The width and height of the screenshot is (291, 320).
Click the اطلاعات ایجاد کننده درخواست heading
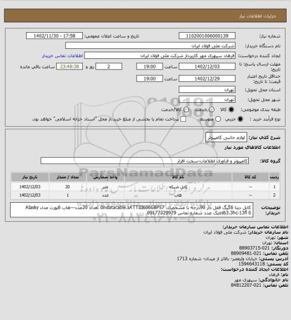tap(254, 269)
